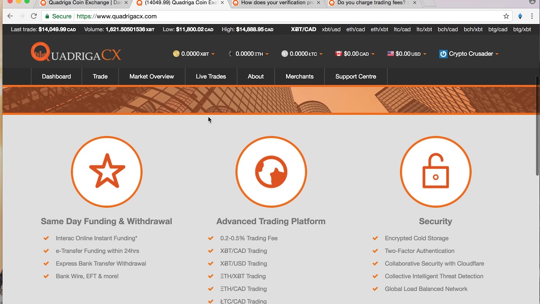Close the first Quadriga Coin Exchange tab
The image size is (540, 304).
[x=126, y=3]
